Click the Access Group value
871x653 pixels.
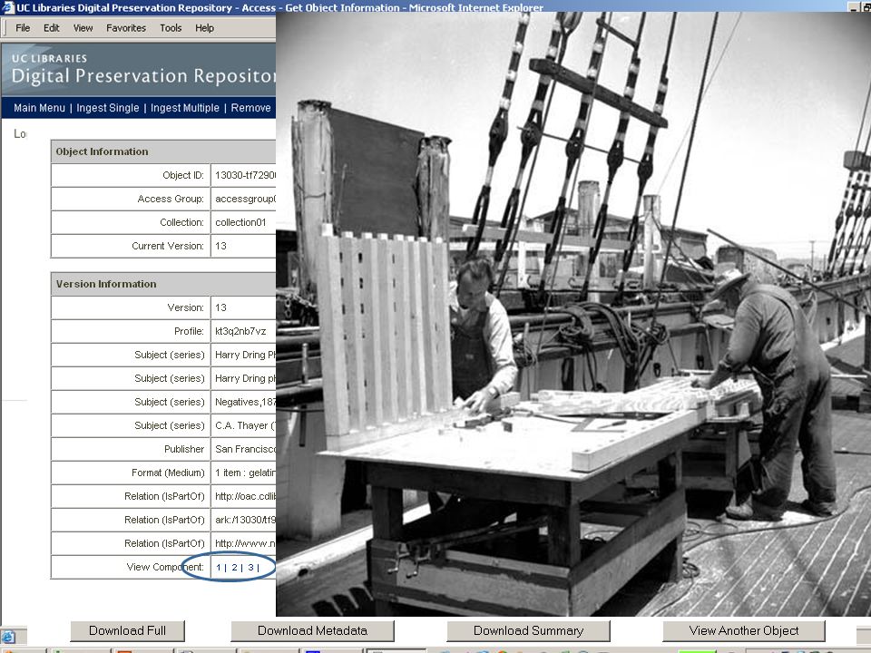click(245, 199)
